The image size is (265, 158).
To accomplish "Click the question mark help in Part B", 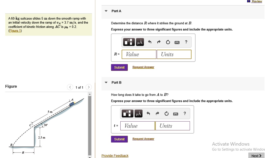I will tap(185, 113).
